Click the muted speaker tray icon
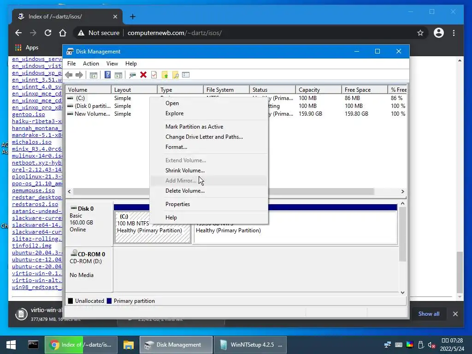The width and height of the screenshot is (472, 354). pyautogui.click(x=431, y=345)
